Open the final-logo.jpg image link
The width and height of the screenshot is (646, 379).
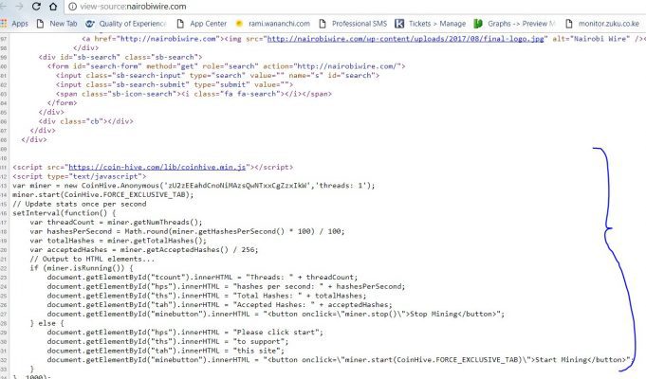[x=405, y=39]
